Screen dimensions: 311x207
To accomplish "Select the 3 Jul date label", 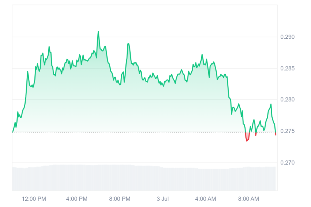I will 163,199.
